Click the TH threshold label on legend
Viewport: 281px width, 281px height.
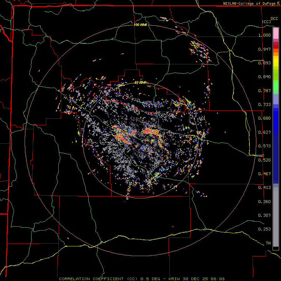tap(268, 243)
